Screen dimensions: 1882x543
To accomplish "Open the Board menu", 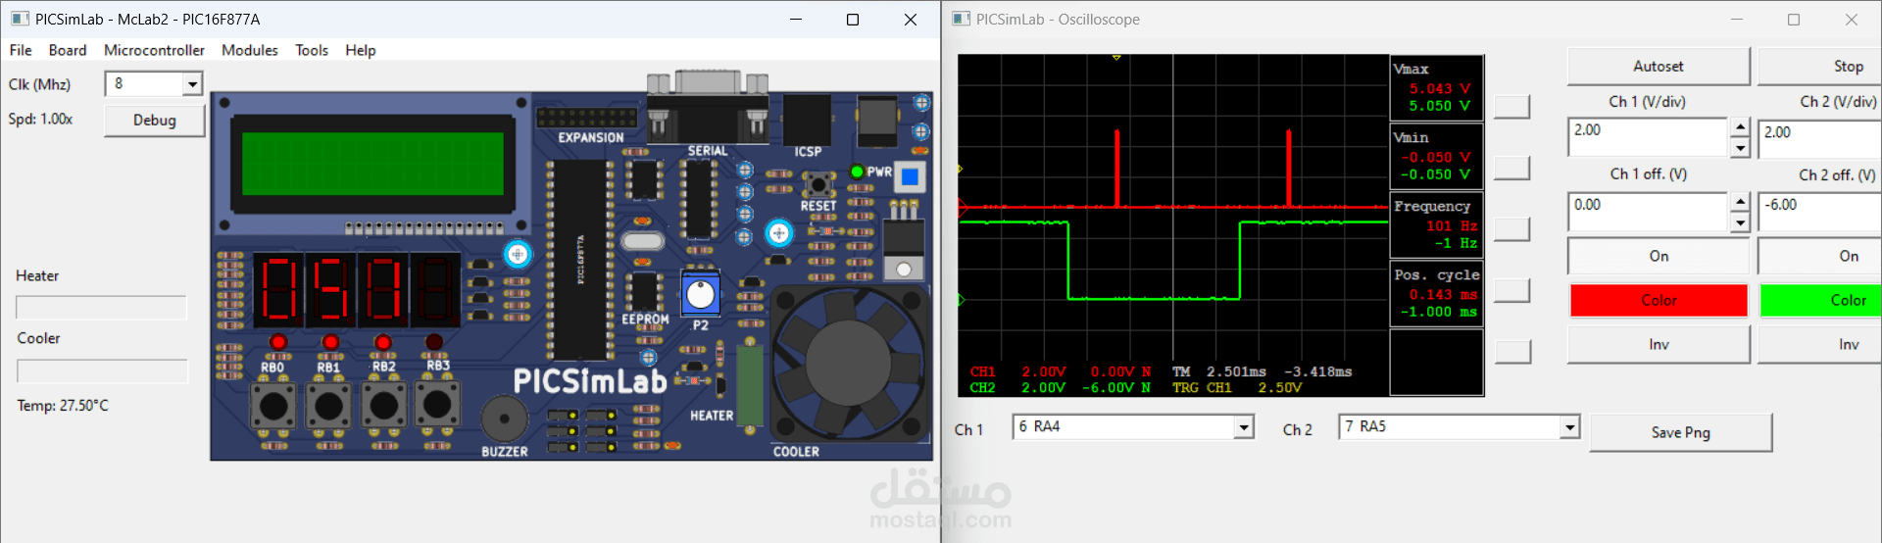I will 68,50.
